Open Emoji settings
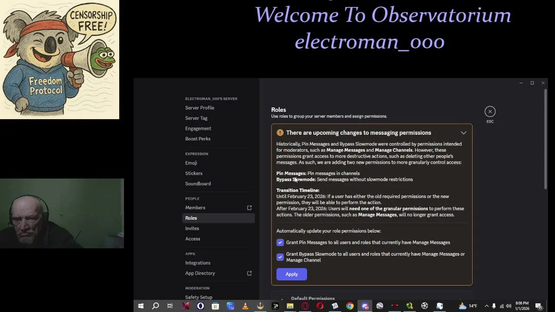Image resolution: width=555 pixels, height=312 pixels. tap(191, 163)
